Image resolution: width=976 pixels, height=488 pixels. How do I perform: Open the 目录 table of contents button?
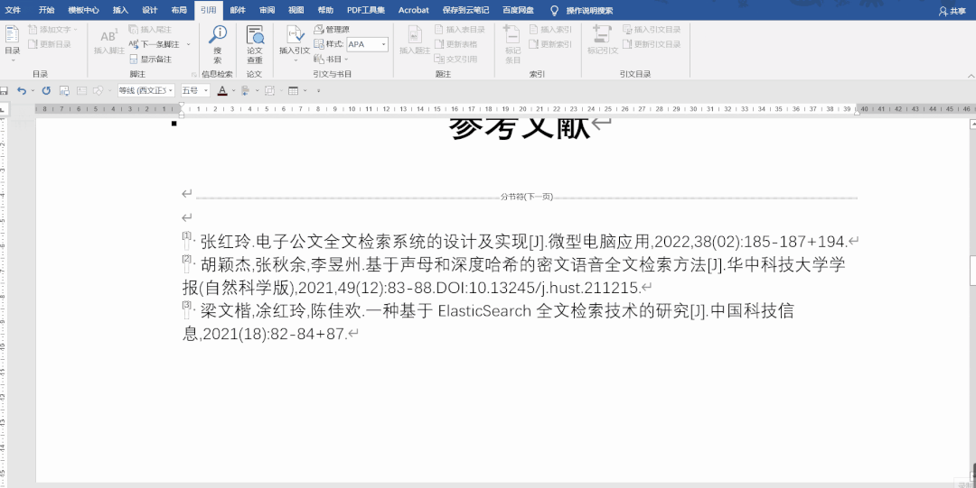[12, 43]
